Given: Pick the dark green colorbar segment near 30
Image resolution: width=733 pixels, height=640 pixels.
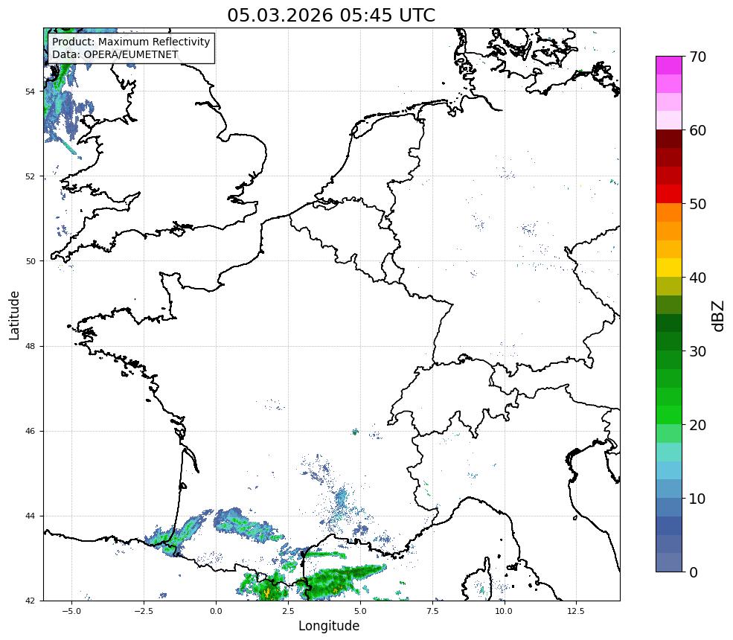Looking at the screenshot, I should point(669,342).
